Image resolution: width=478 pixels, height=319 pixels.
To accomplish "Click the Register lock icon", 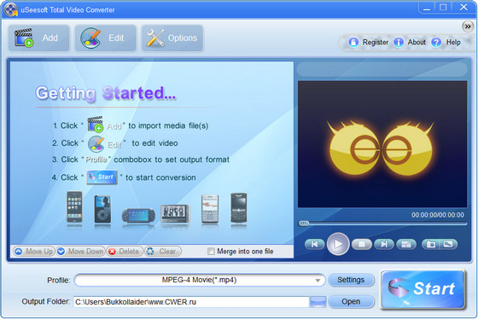I will click(x=353, y=42).
